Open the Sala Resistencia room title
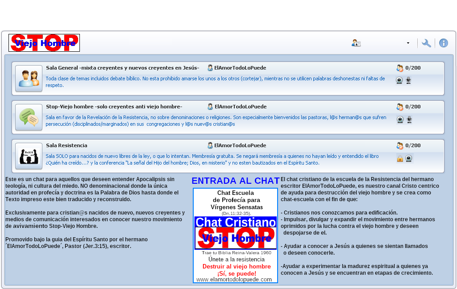This screenshot has width=457, height=289. 66,145
